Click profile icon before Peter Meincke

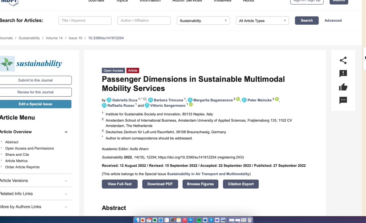click(x=245, y=100)
